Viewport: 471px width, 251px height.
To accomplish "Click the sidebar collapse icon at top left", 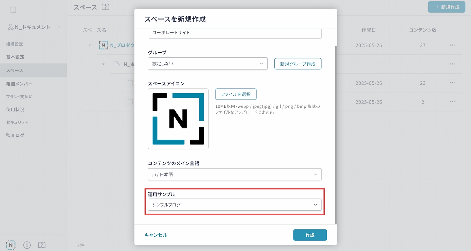I will point(13,10).
